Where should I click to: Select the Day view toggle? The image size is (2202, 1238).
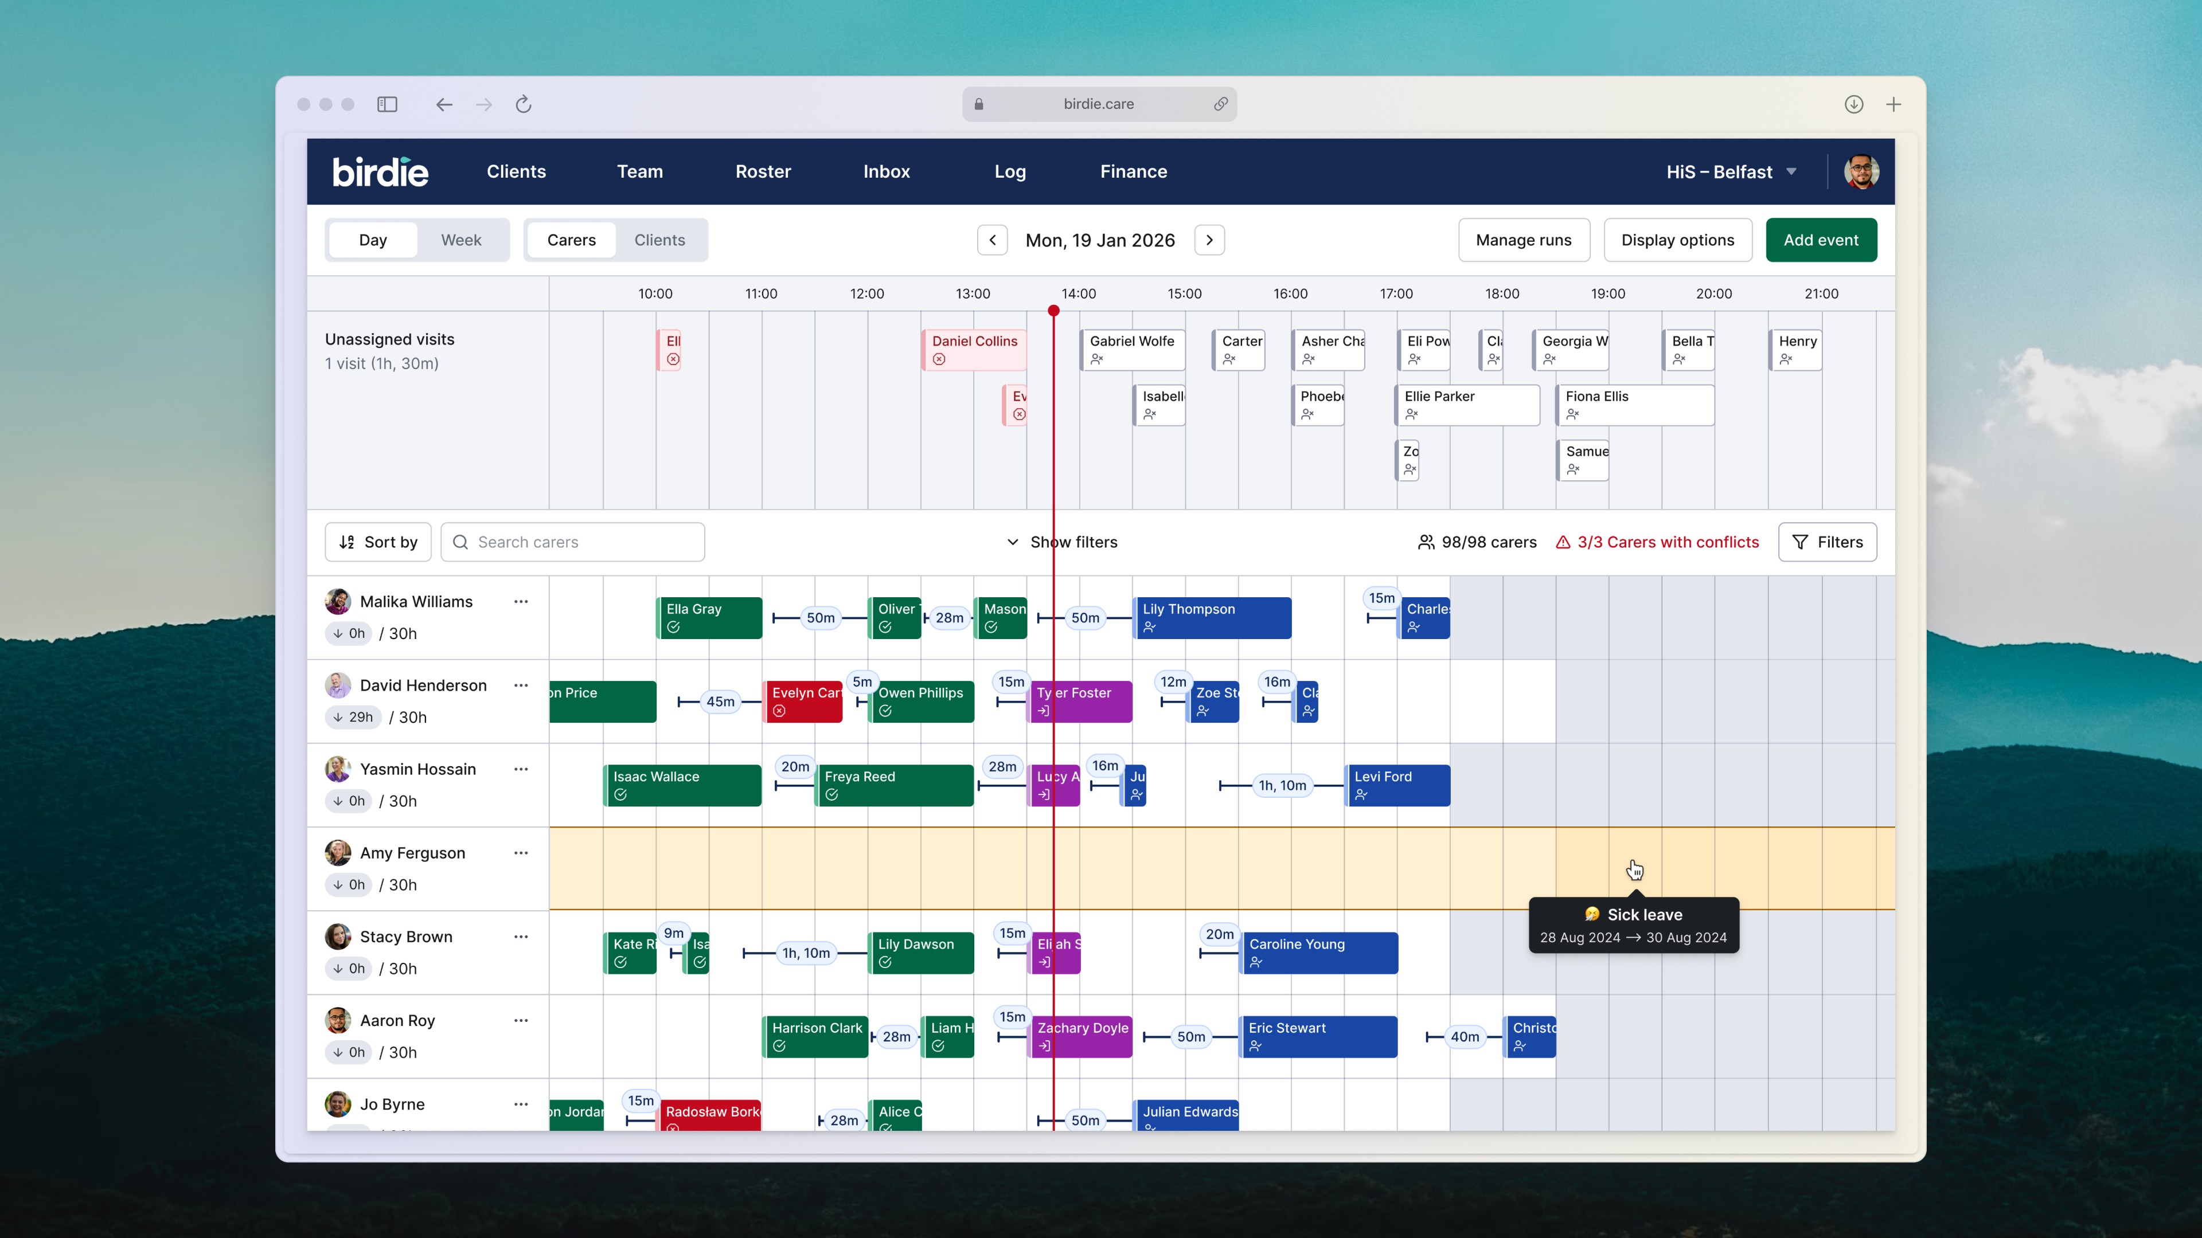tap(373, 240)
